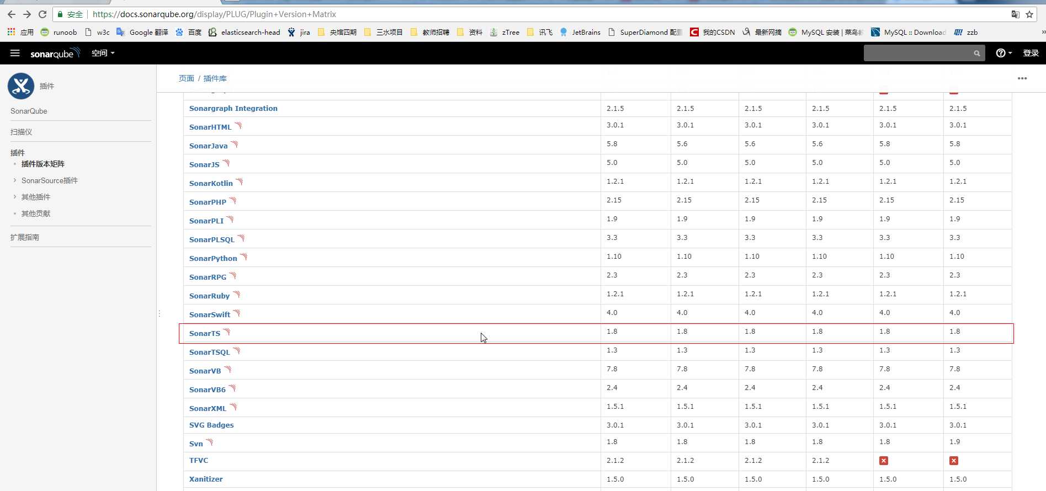Click the SonarSource feather icon next to SonarJava
This screenshot has width=1046, height=491.
pyautogui.click(x=235, y=145)
